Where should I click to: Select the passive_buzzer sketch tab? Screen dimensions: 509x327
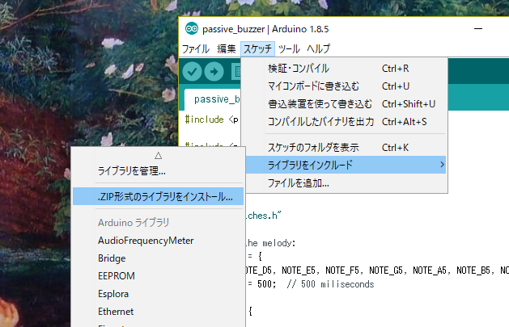214,99
